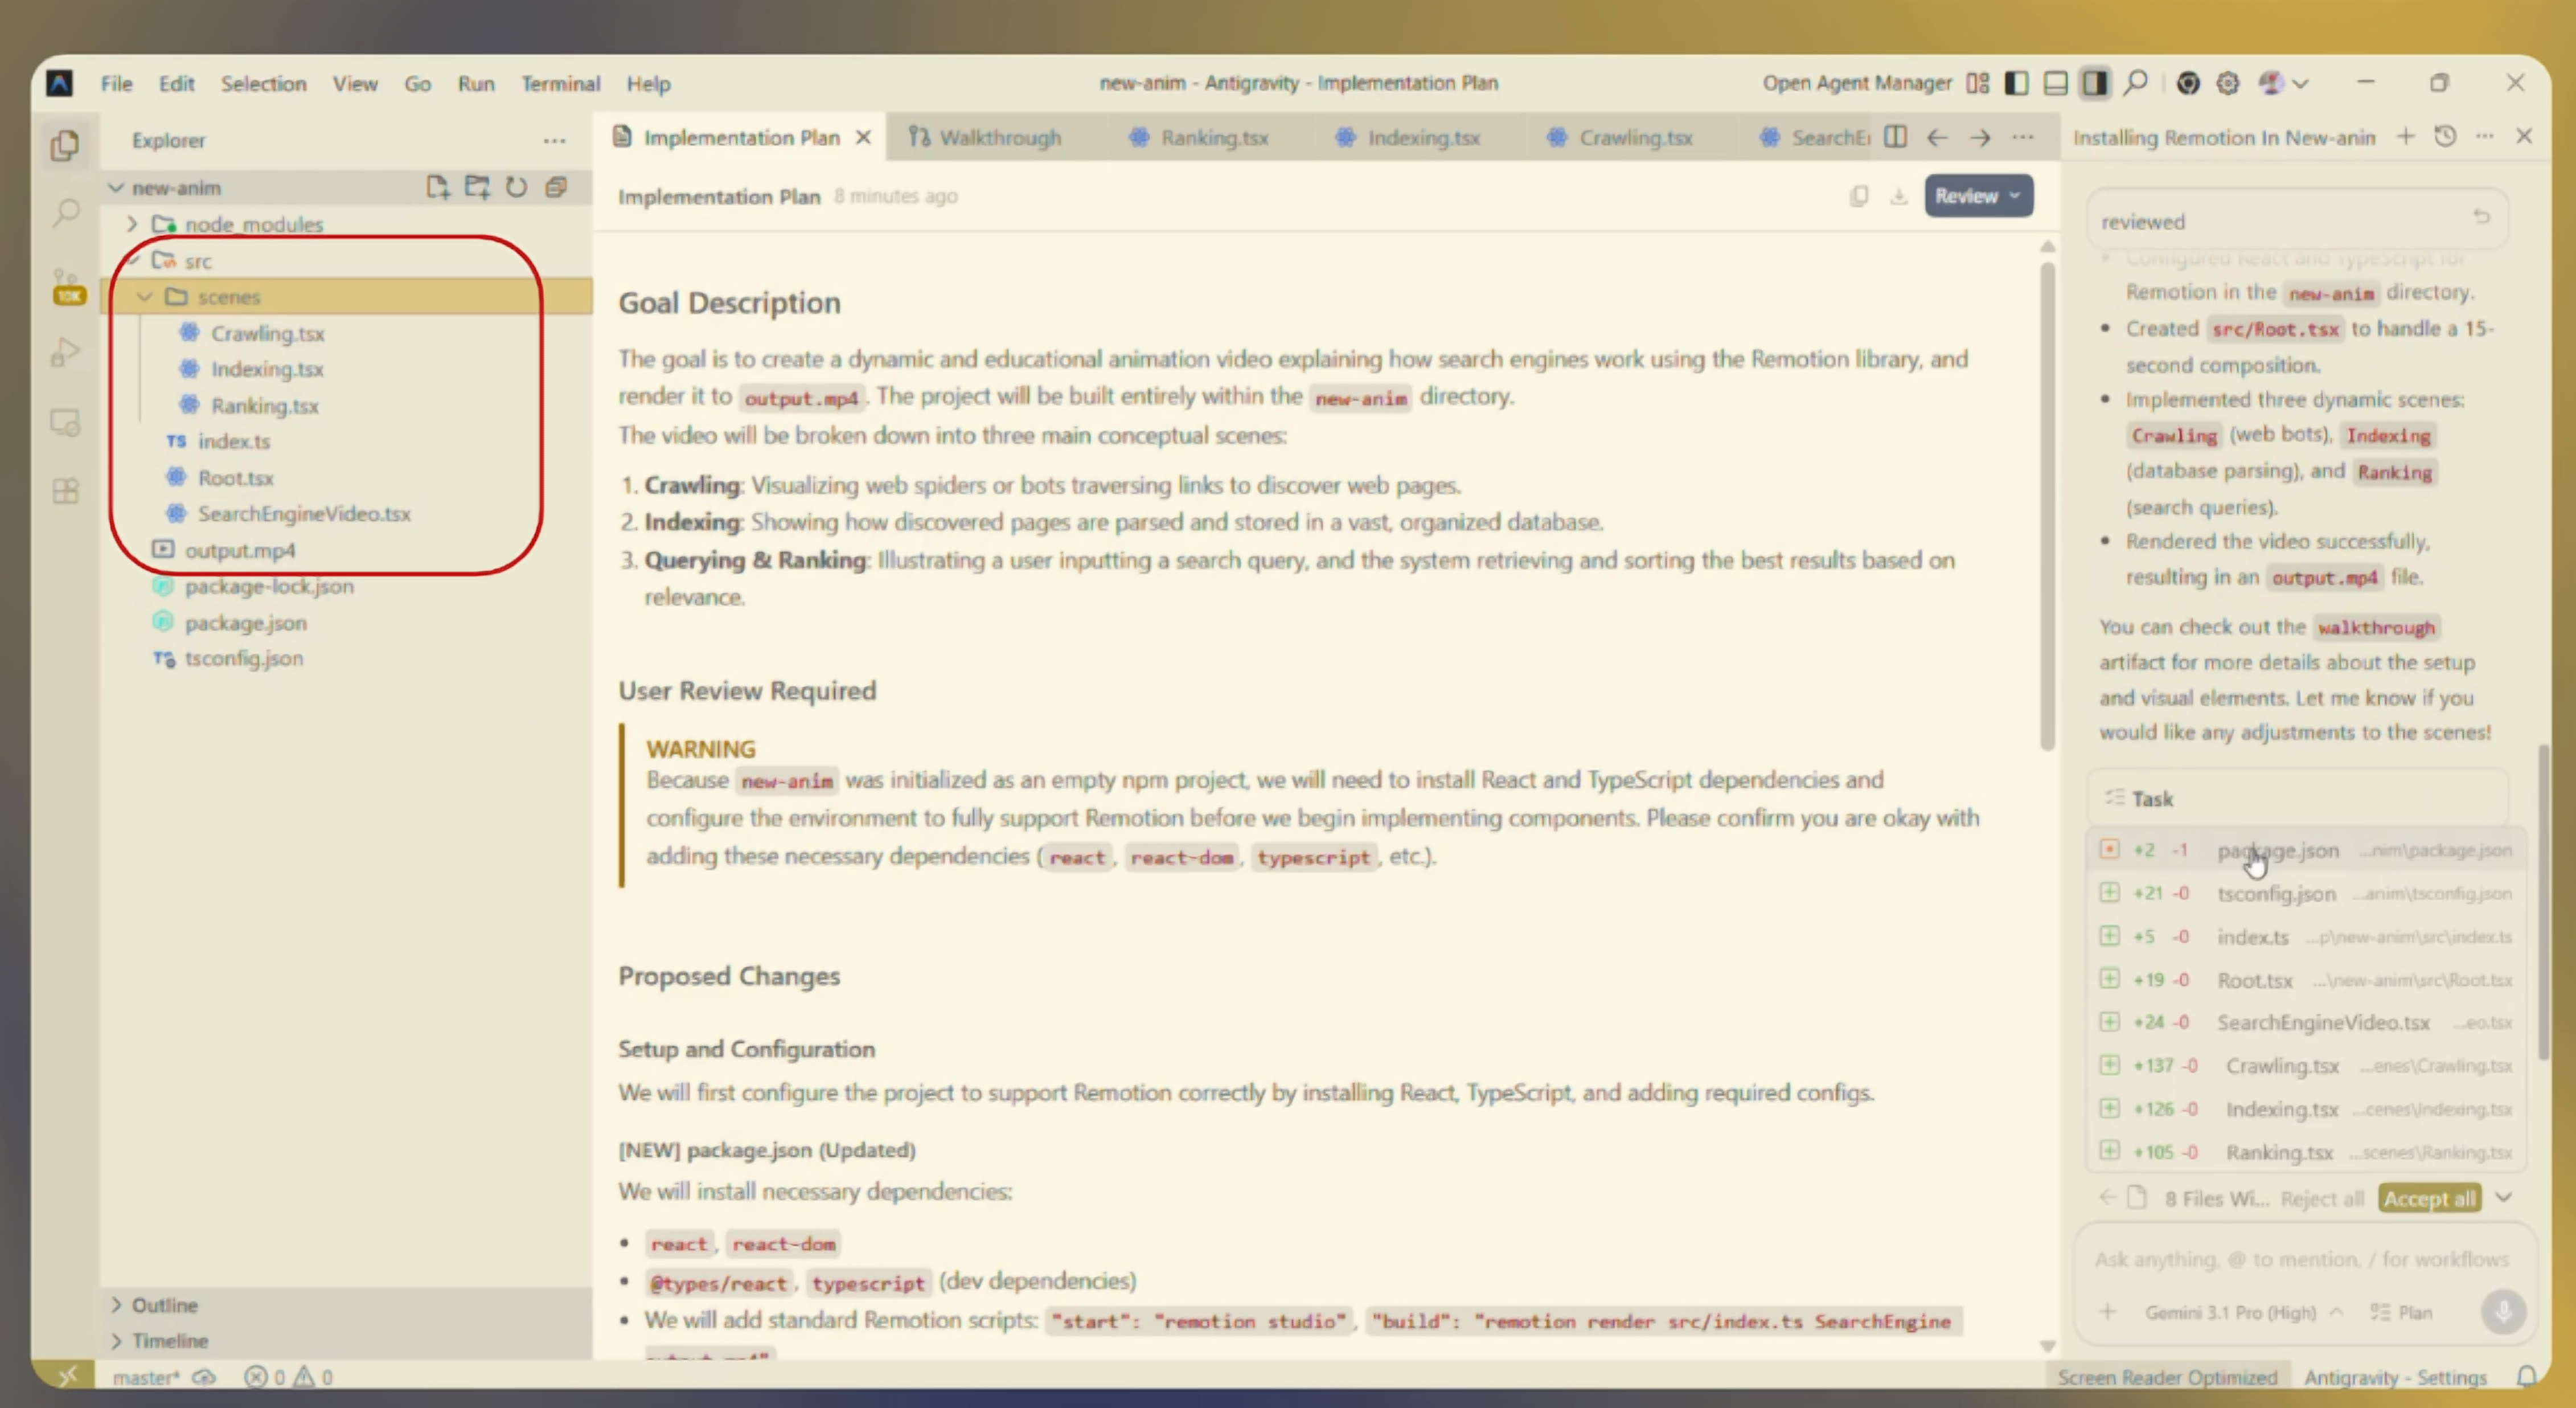The image size is (2576, 1408).
Task: Open the Terminal menu
Action: click(560, 83)
